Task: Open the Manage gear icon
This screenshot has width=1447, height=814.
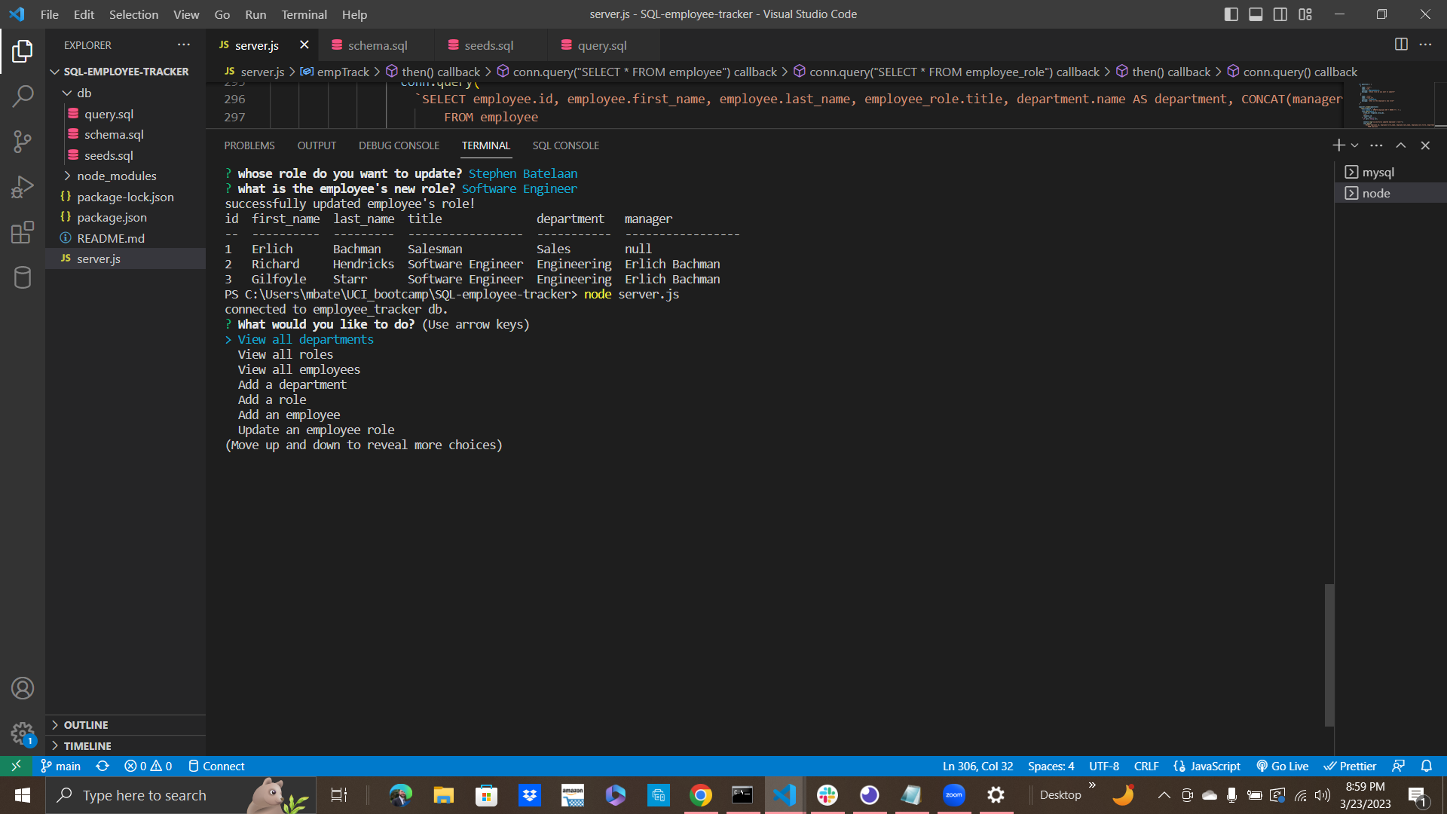Action: click(23, 733)
